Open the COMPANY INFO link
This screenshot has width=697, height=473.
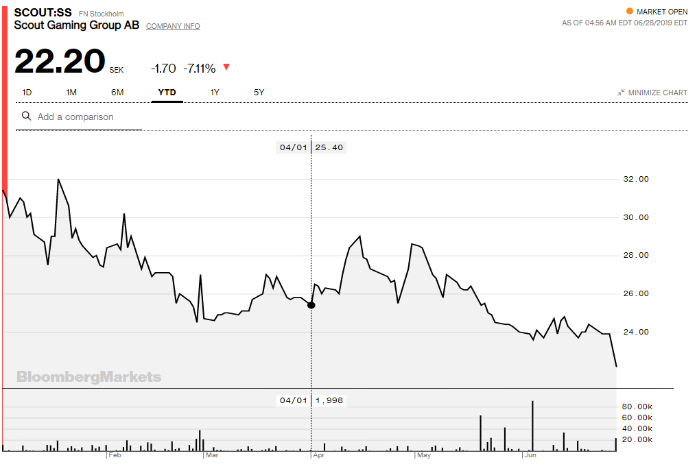coord(174,26)
